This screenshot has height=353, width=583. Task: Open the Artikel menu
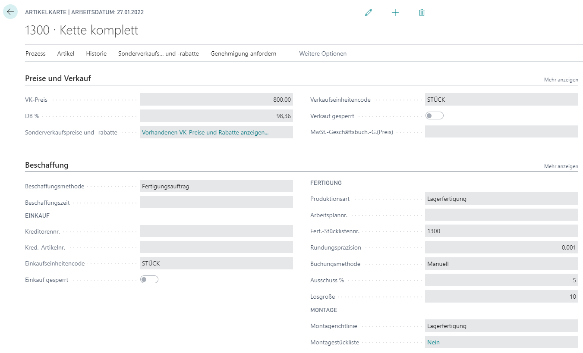66,53
